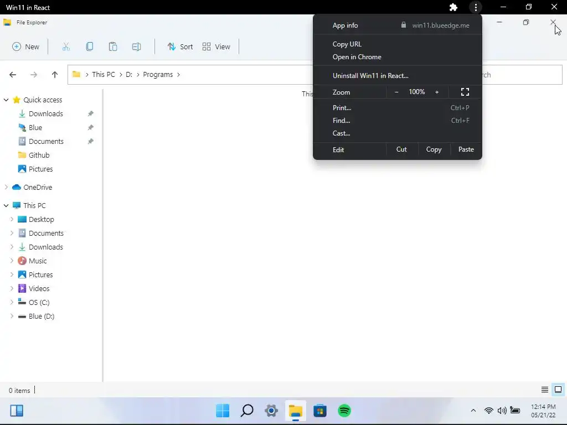Screen dimensions: 567x425
Task: Collapse the Quick access section
Action: coord(6,100)
